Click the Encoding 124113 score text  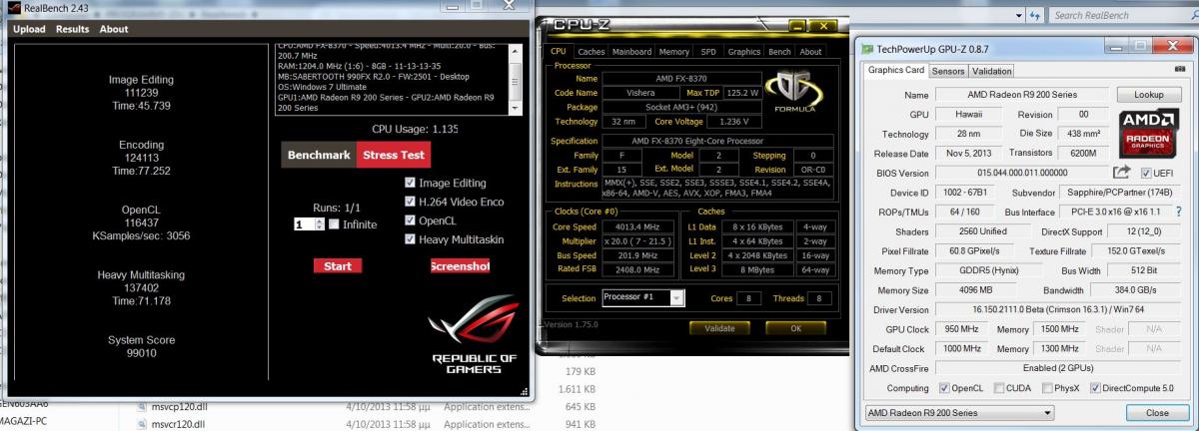140,158
